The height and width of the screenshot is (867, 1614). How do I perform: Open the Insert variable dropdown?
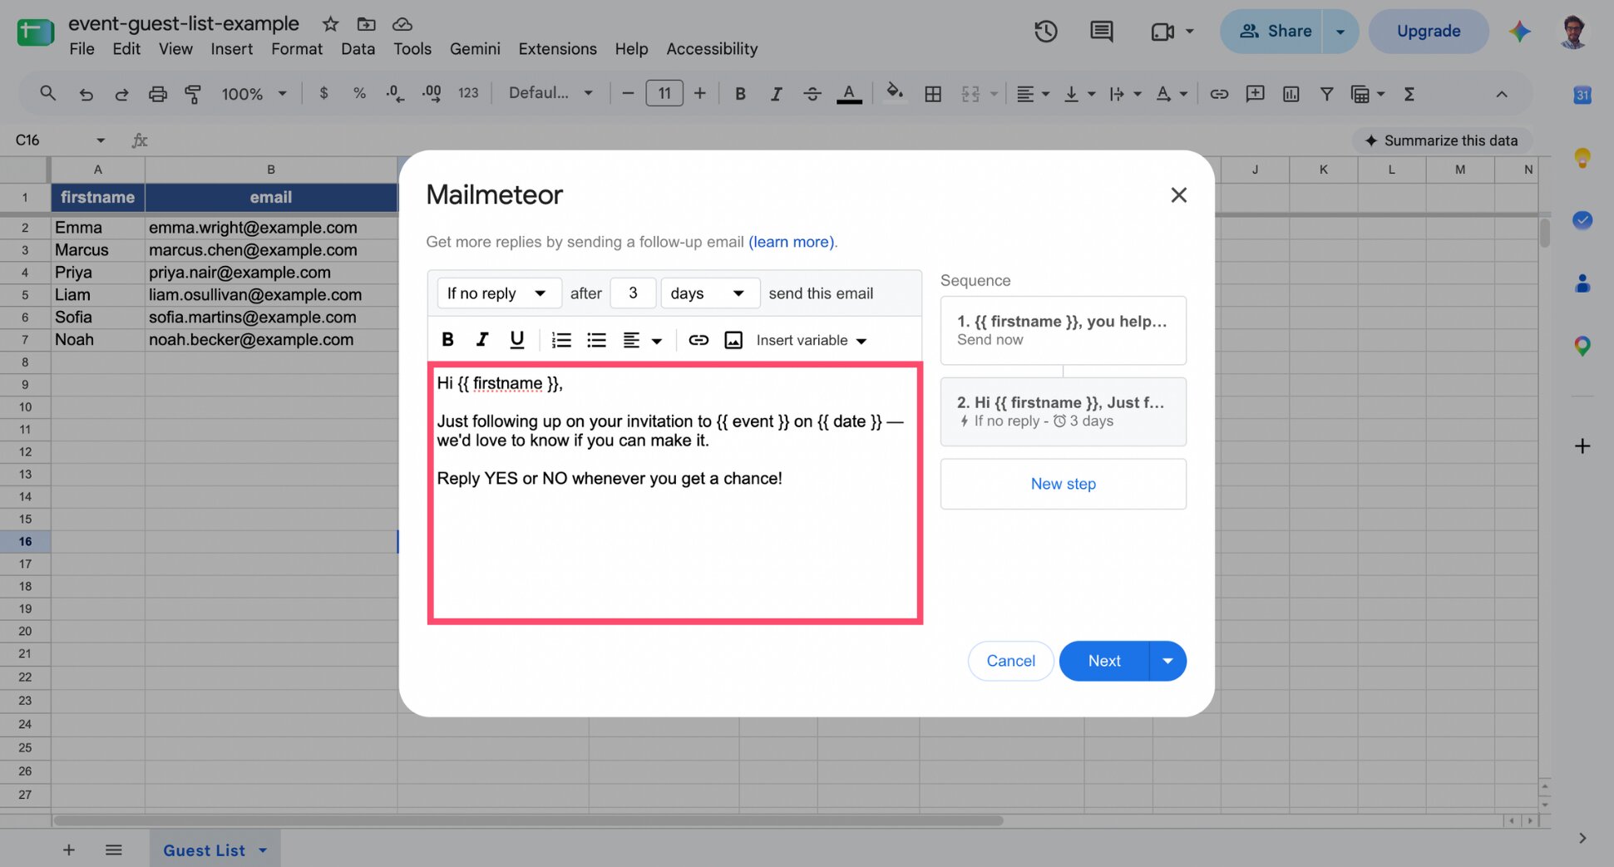[x=812, y=340]
